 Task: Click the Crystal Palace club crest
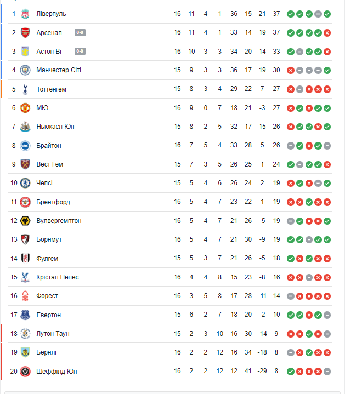25,277
